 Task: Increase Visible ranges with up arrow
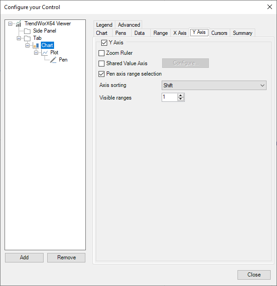(x=181, y=95)
